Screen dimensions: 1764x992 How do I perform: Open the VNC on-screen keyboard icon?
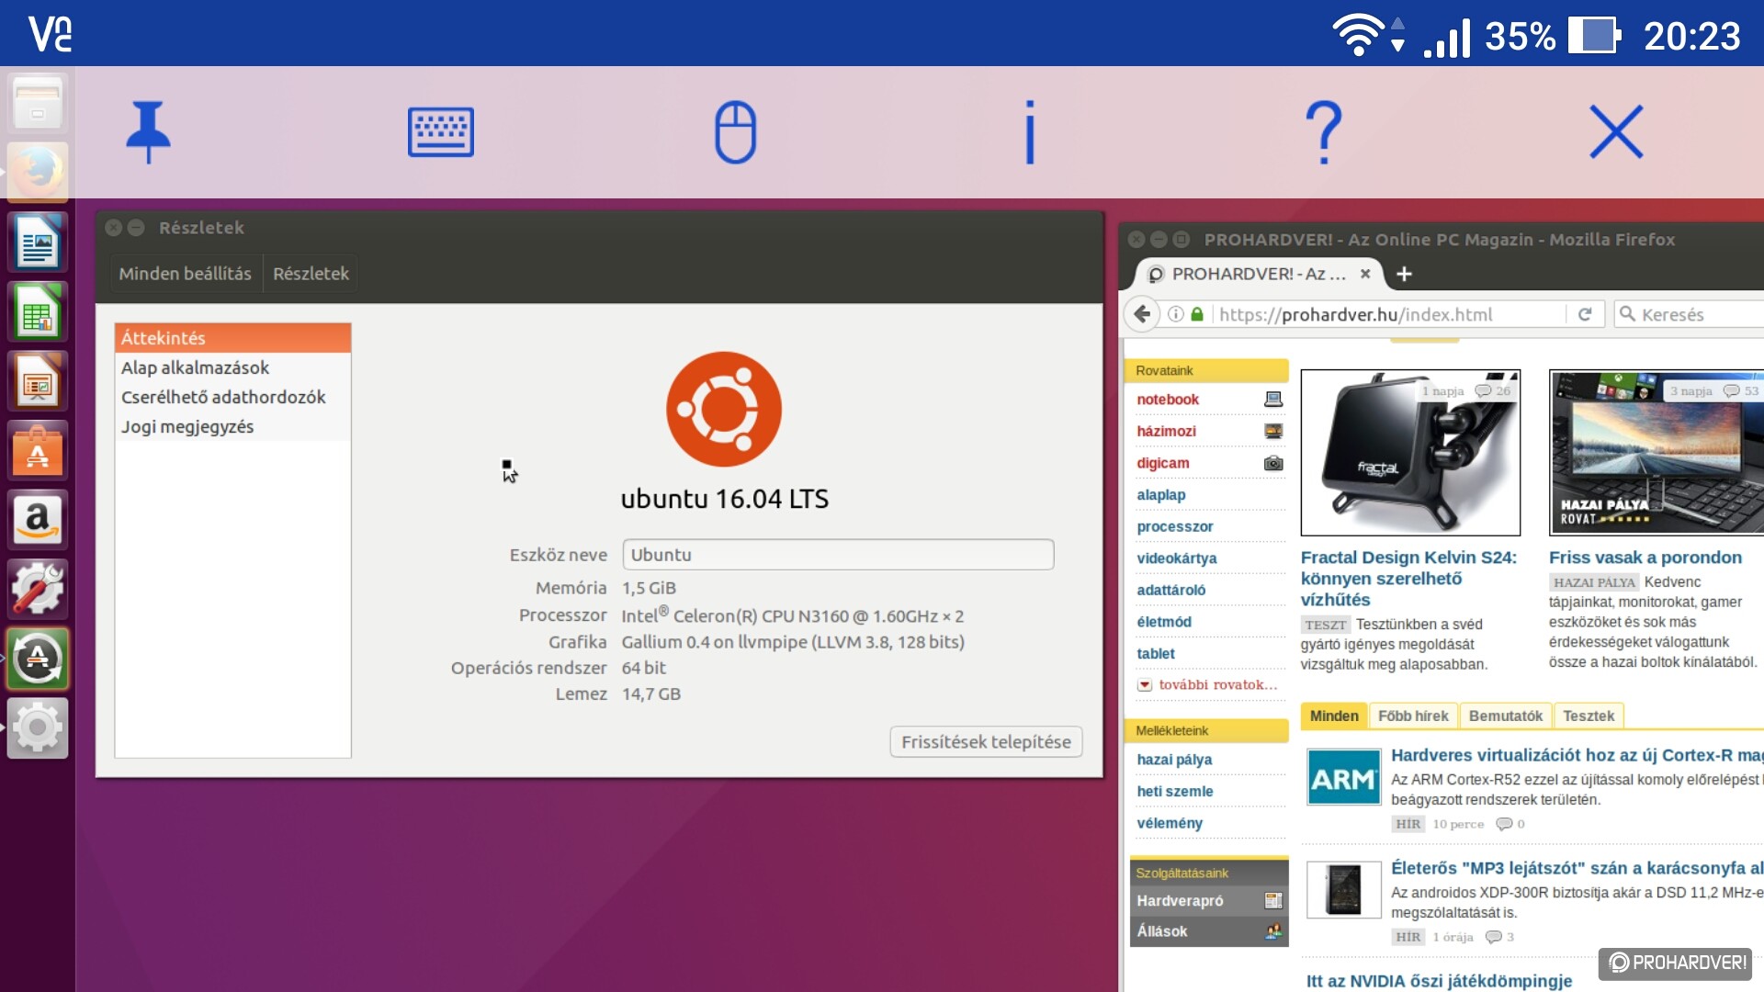(441, 132)
